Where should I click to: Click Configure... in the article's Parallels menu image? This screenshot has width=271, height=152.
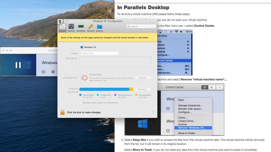tap(163, 55)
